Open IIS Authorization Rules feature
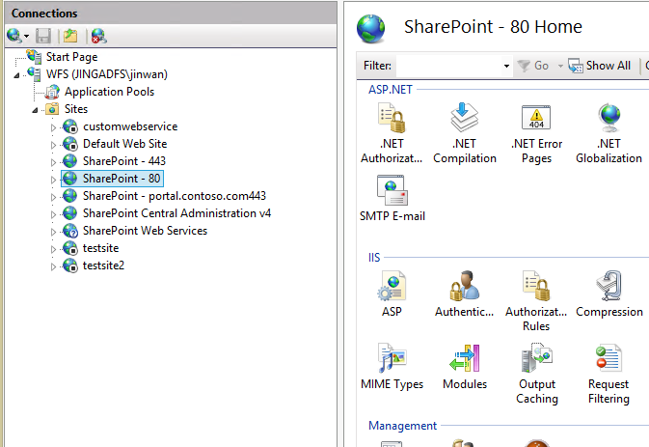Image resolution: width=649 pixels, height=447 pixels. 536,301
